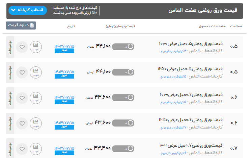Click امروز badge on 0.5 mm width 1250 row

click(64, 76)
